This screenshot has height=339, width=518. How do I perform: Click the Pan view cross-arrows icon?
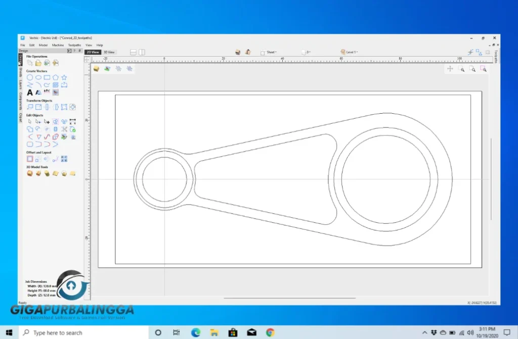pyautogui.click(x=450, y=69)
